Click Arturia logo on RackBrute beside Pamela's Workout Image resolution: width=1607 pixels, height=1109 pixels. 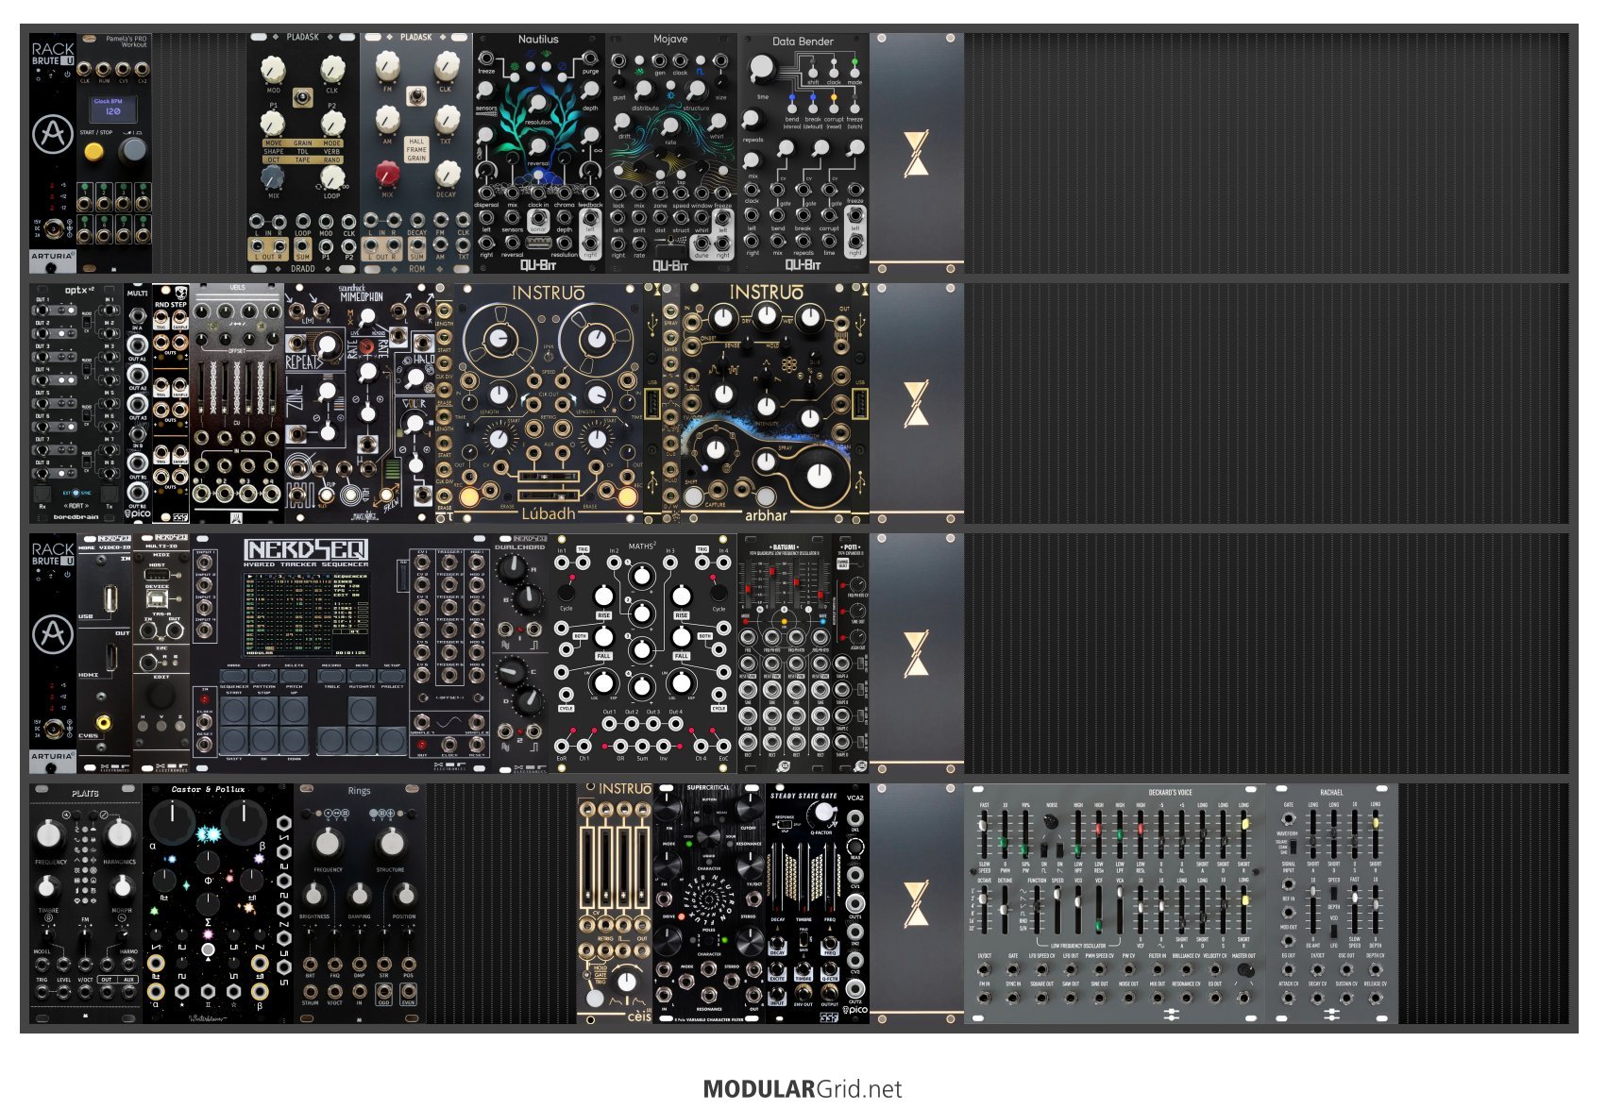tap(53, 135)
